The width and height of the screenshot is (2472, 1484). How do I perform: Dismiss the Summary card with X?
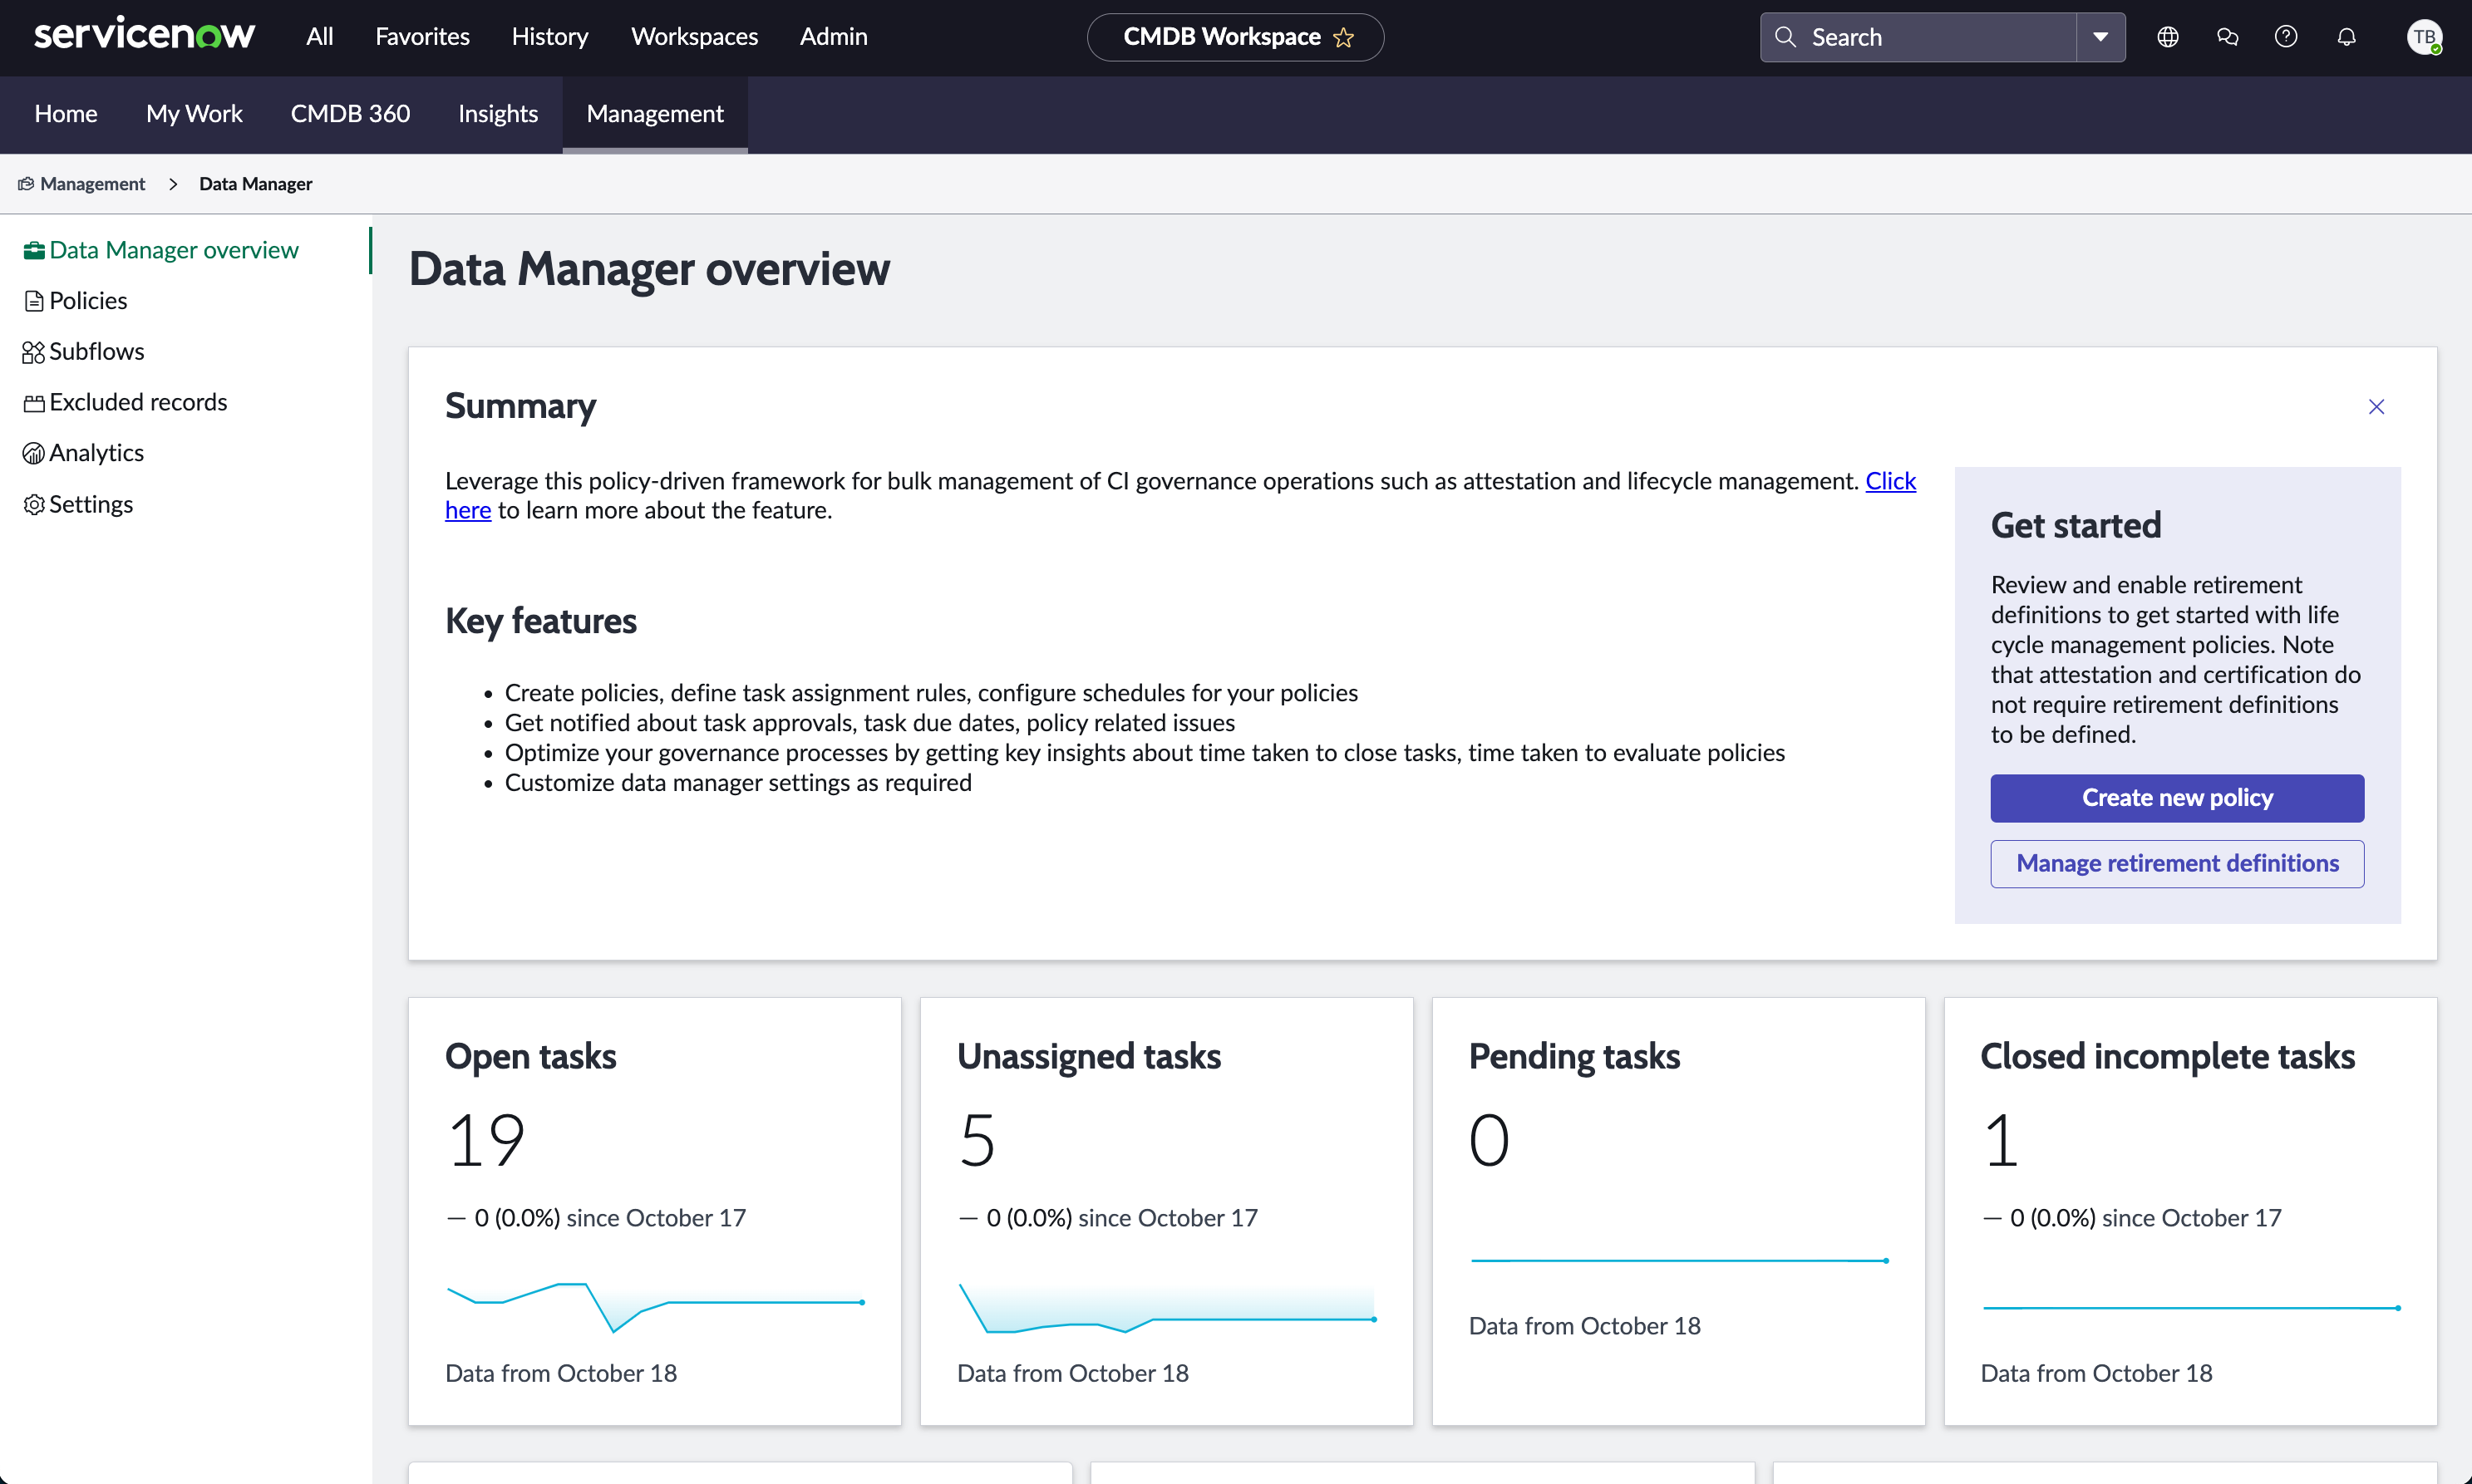coord(2376,407)
